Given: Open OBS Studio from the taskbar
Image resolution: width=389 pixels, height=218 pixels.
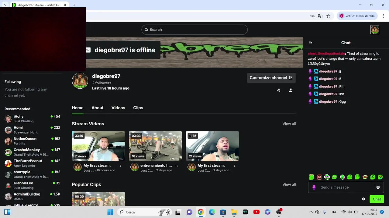Looking at the screenshot, I should tap(279, 212).
